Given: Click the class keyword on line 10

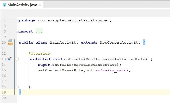Looking at the screenshot, I should tap(41, 43).
